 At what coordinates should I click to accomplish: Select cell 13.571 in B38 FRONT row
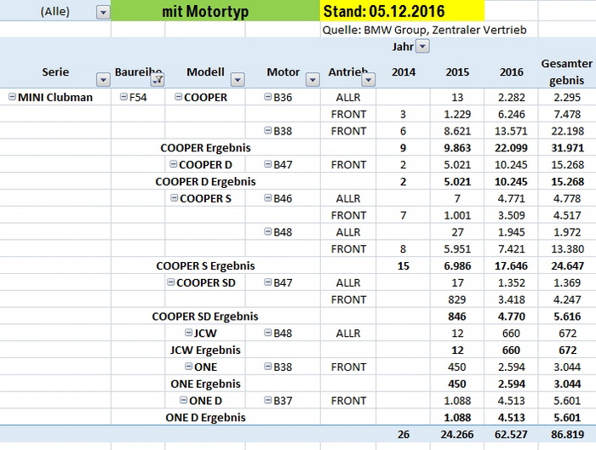click(x=511, y=131)
